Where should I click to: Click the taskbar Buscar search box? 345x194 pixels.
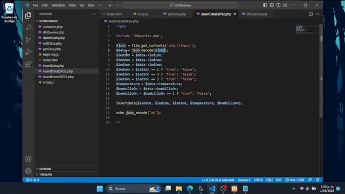[x=134, y=189]
